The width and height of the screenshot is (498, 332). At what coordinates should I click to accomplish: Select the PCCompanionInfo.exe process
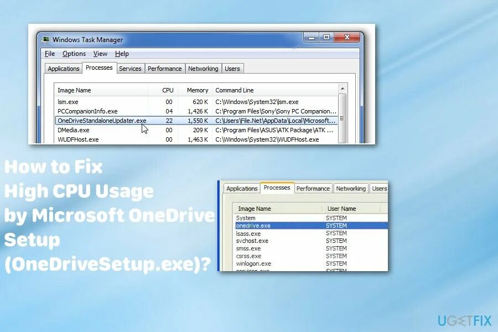(x=196, y=112)
